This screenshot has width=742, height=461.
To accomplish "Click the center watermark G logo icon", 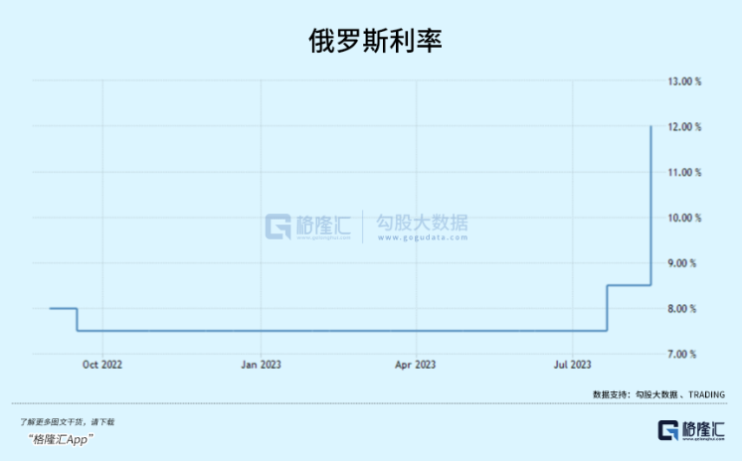I will pos(278,226).
